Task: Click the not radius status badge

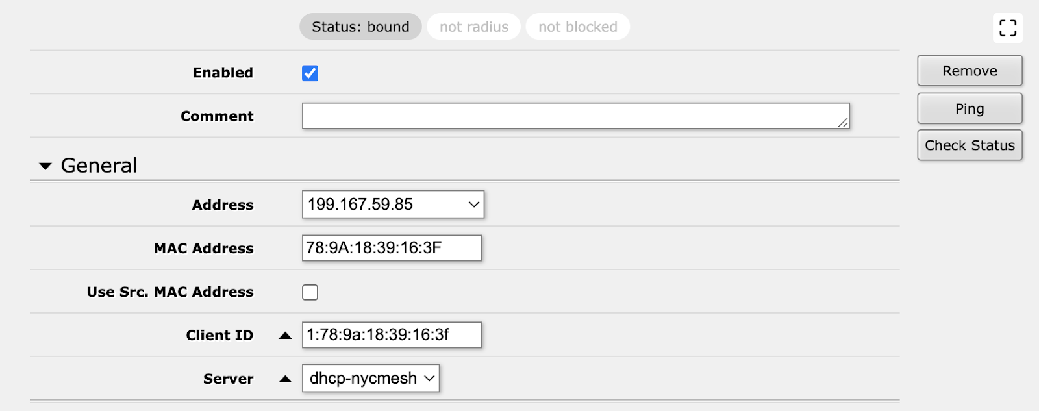Action: click(474, 27)
